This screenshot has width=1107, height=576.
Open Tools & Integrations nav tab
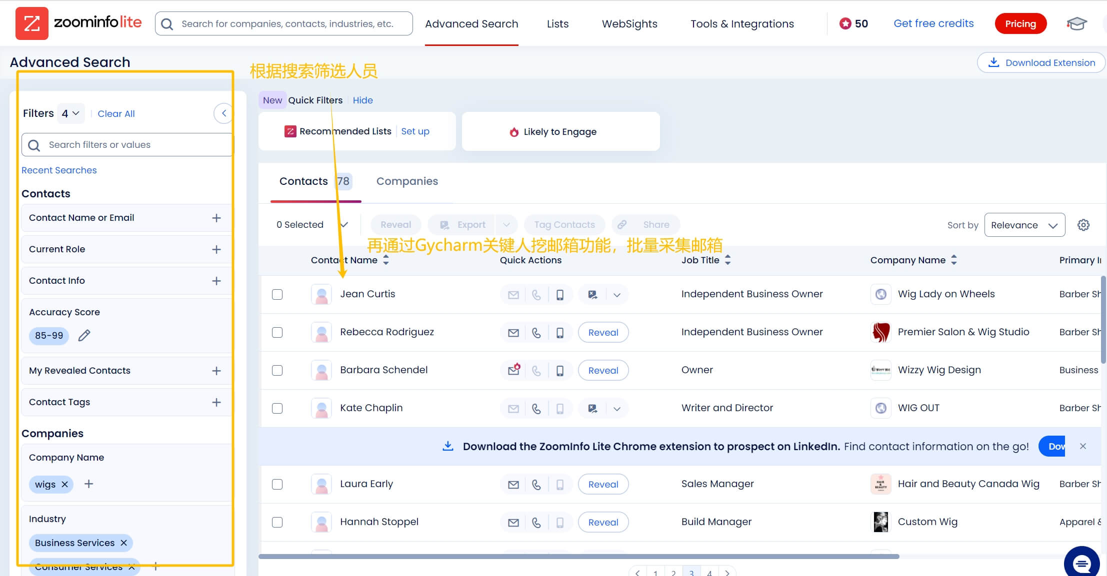[742, 23]
